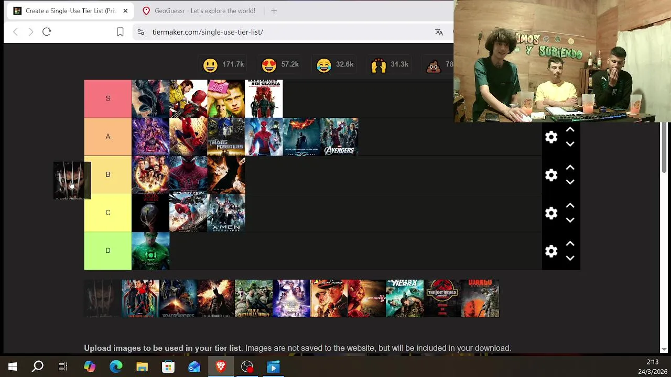Select Spider-Man Homecoming poster in C tier
This screenshot has height=377, width=671.
coord(188,213)
